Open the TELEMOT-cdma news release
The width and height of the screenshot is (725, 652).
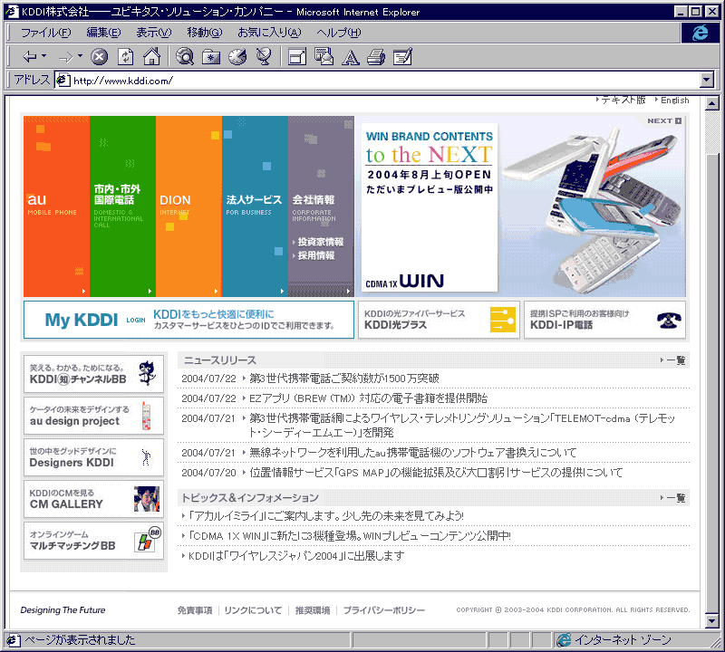(x=462, y=425)
